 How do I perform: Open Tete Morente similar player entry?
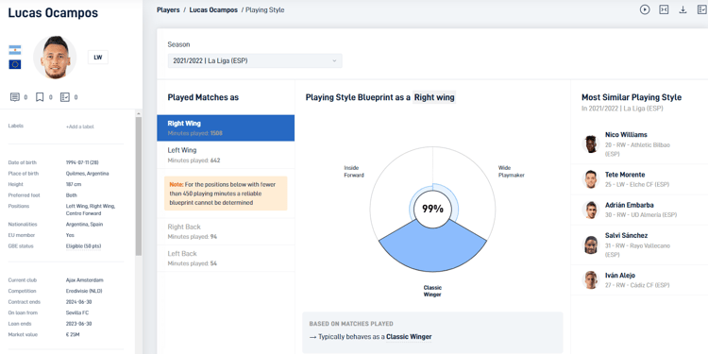click(639, 179)
